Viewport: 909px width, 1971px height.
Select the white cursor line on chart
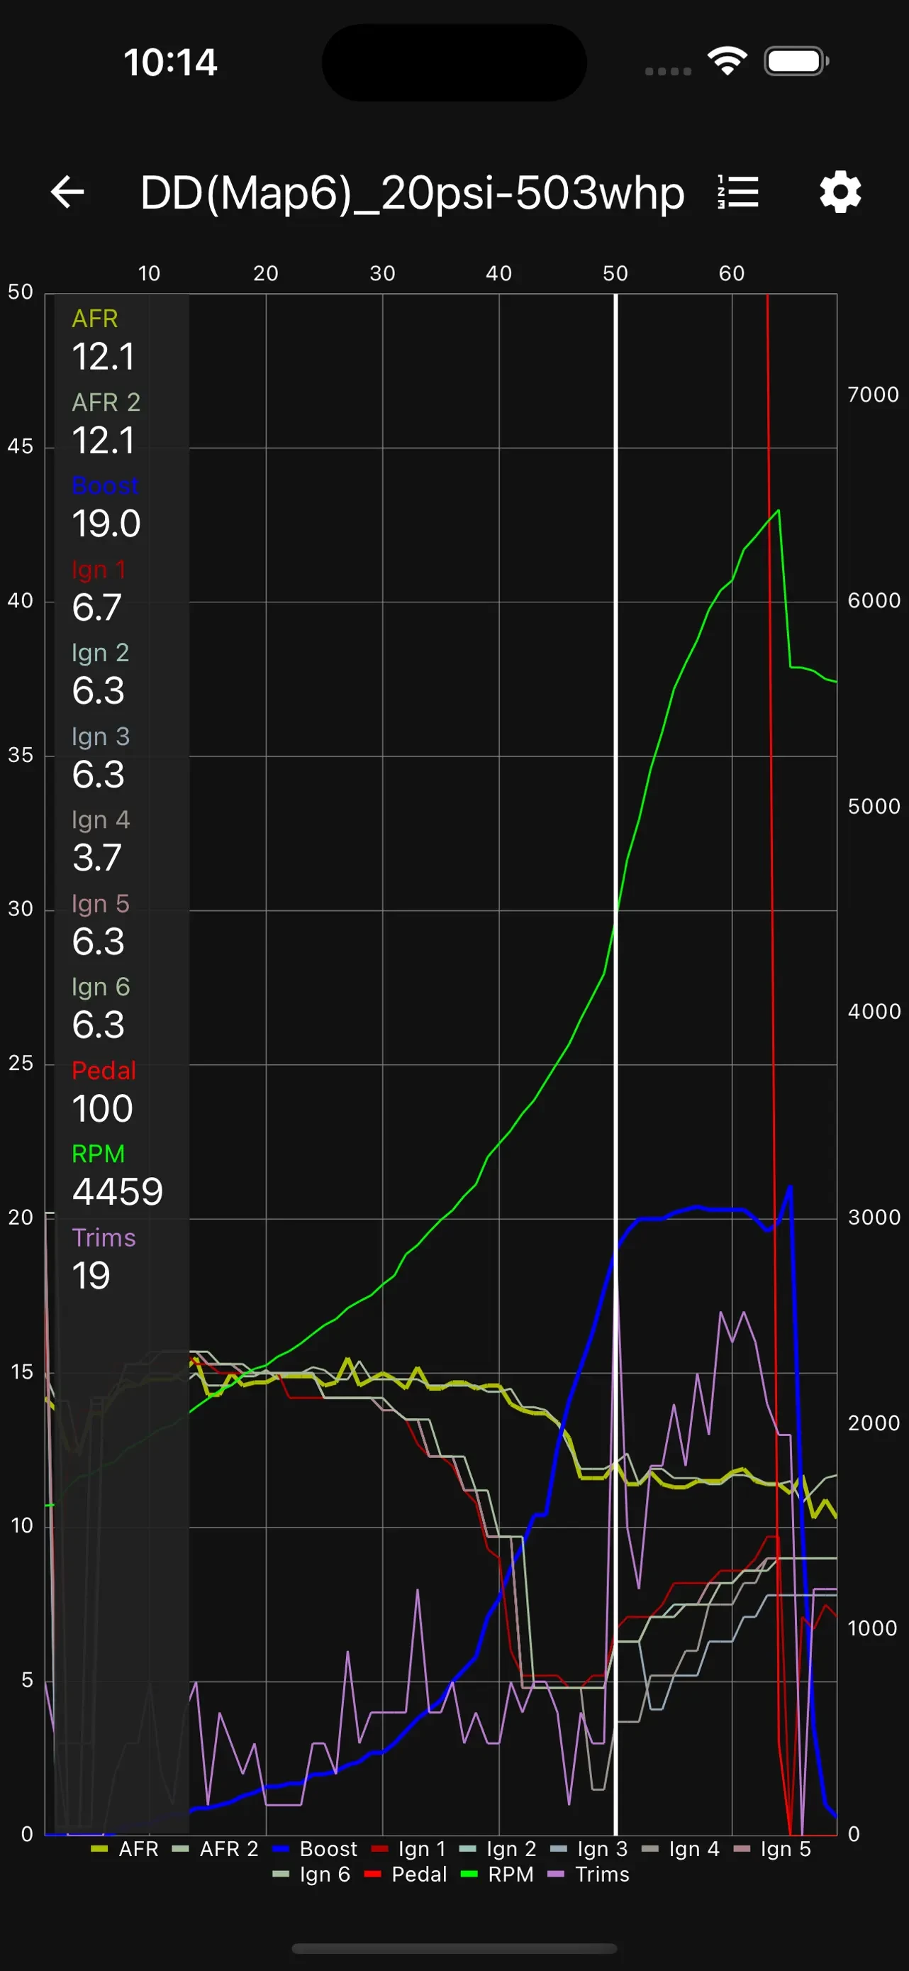pyautogui.click(x=615, y=1064)
